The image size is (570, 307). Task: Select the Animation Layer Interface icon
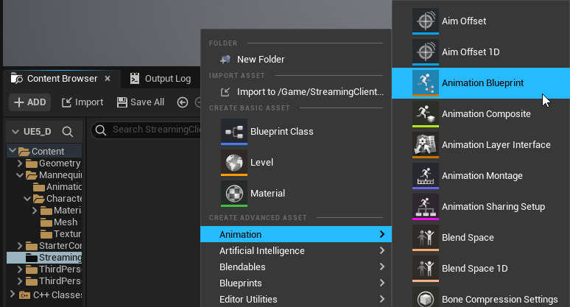pyautogui.click(x=425, y=144)
